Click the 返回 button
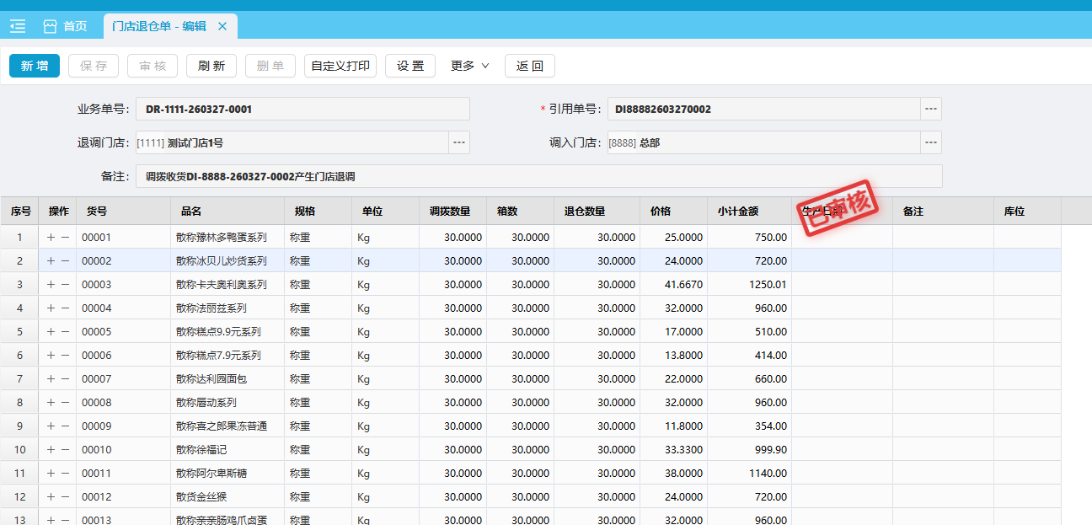The image size is (1092, 525). (x=529, y=66)
